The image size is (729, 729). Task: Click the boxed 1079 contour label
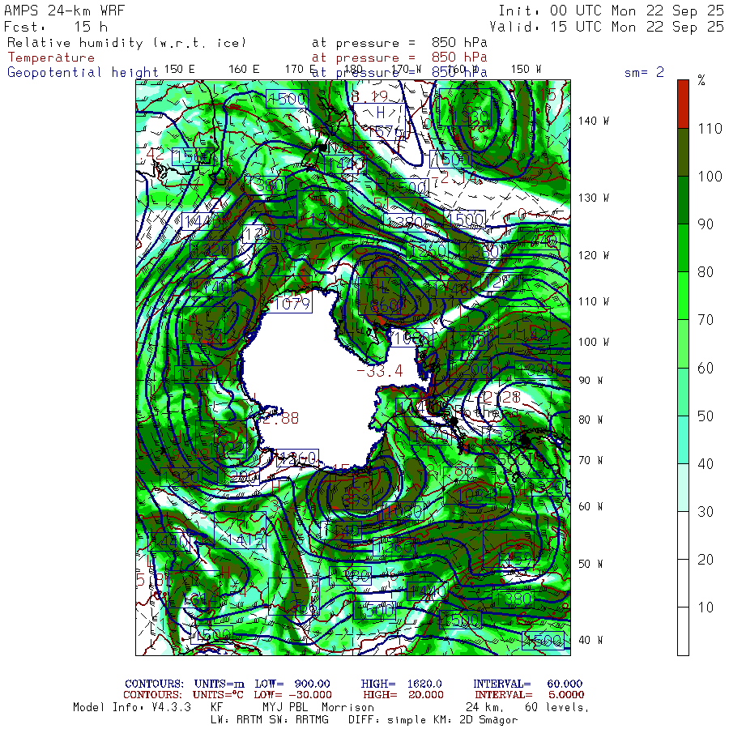point(292,305)
